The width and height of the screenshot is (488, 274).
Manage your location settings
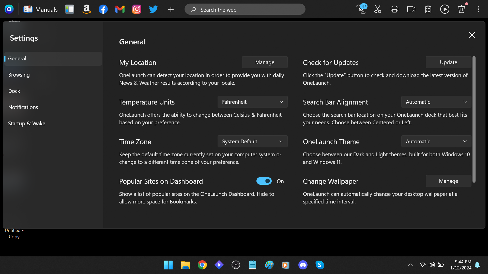click(x=265, y=62)
